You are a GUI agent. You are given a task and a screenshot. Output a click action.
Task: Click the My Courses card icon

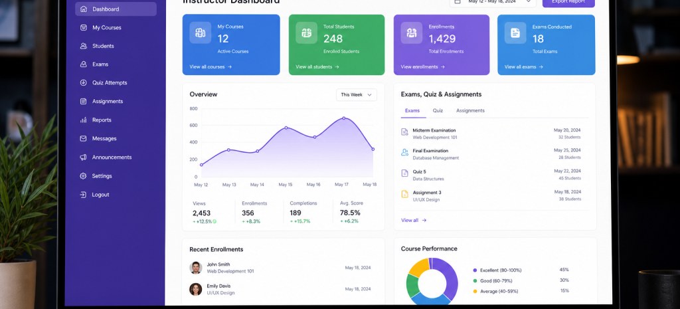point(201,33)
